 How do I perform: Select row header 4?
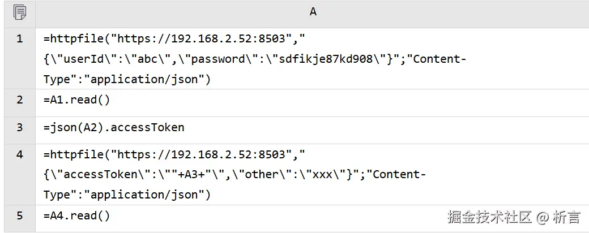point(19,154)
